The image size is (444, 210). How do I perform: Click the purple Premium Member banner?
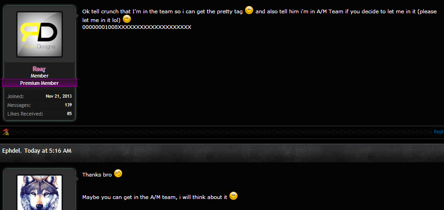40,83
